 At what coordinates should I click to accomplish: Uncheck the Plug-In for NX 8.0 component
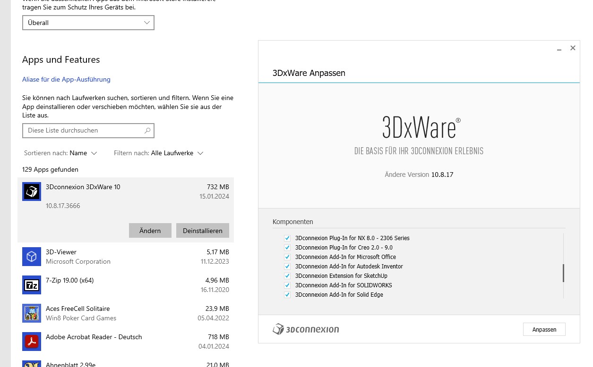click(x=287, y=238)
